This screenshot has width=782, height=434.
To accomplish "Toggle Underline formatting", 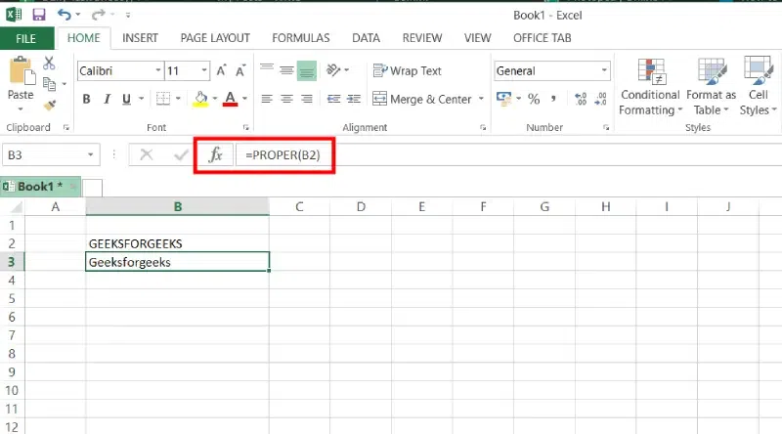I will pos(126,99).
